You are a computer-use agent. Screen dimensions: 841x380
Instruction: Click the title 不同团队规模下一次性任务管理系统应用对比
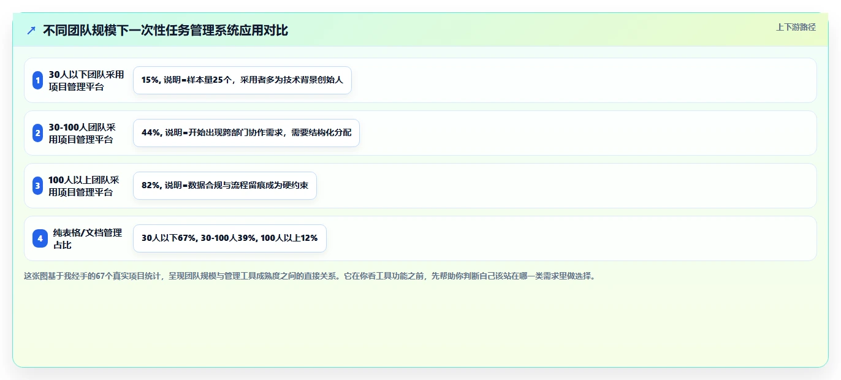[166, 31]
